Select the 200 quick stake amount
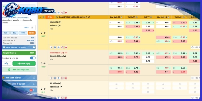This screenshot has width=202, height=101. (14, 33)
